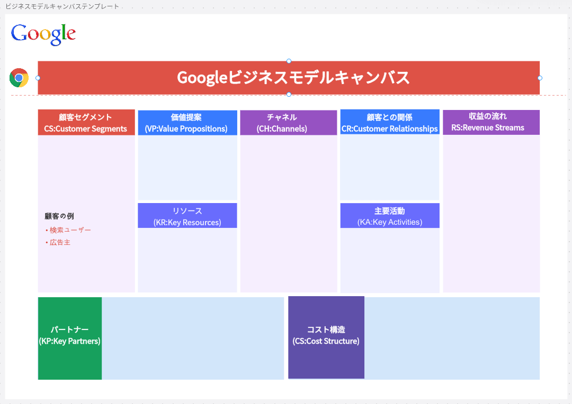This screenshot has width=572, height=404.
Task: Select the green パートナー Key Partners block
Action: pyautogui.click(x=70, y=338)
